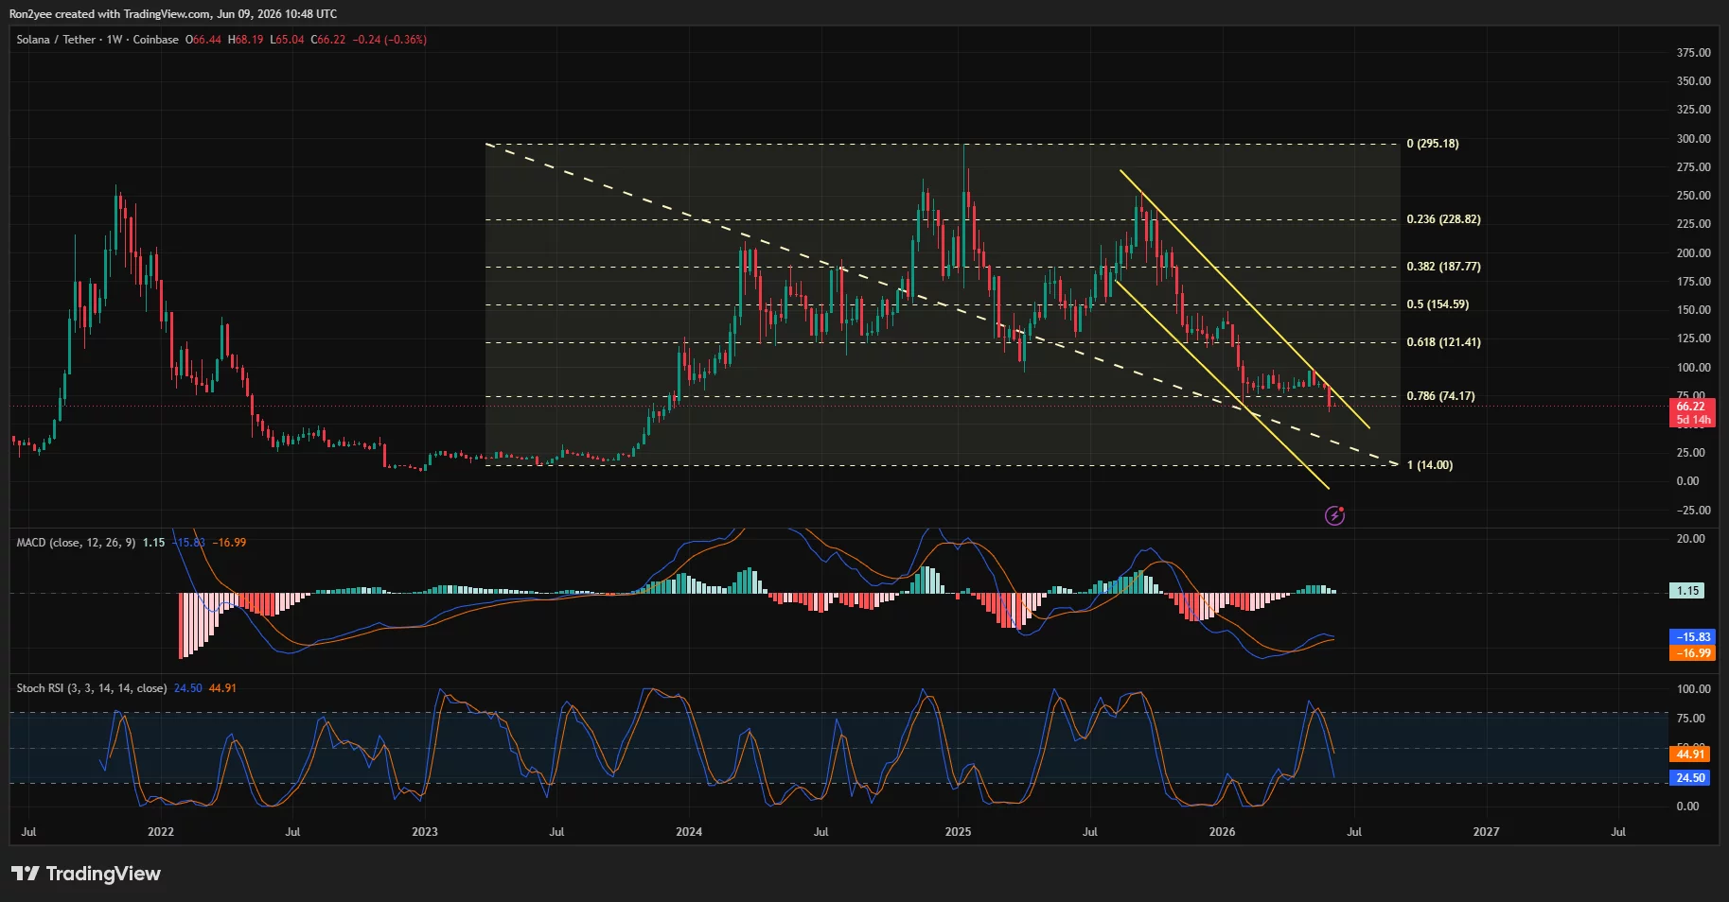Click the 300.00 price scale label
The image size is (1729, 902).
pos(1693,139)
